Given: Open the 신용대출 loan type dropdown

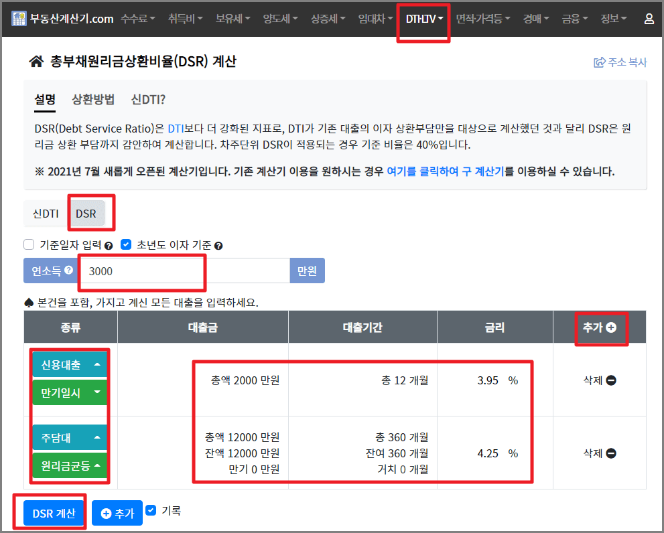Looking at the screenshot, I should click(x=70, y=364).
